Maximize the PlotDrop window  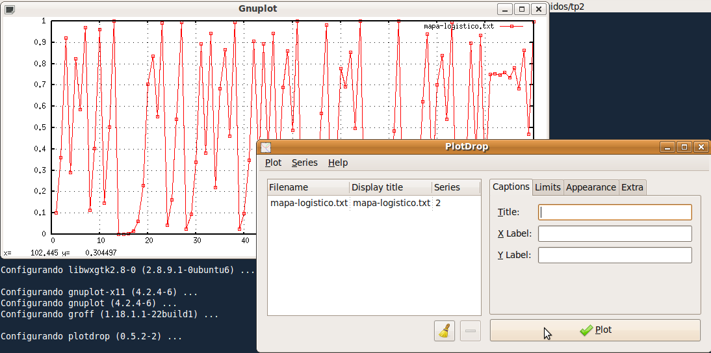pos(684,147)
